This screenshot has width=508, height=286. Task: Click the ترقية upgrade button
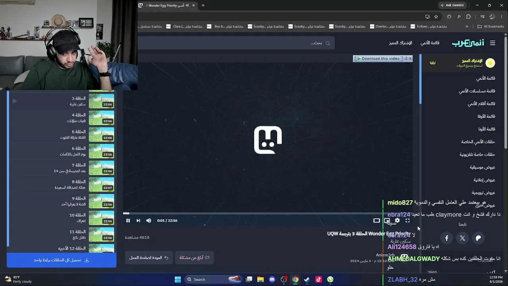coord(433,63)
